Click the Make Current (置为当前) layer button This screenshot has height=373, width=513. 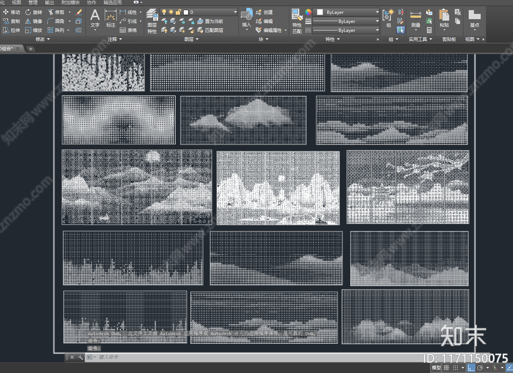tap(210, 21)
